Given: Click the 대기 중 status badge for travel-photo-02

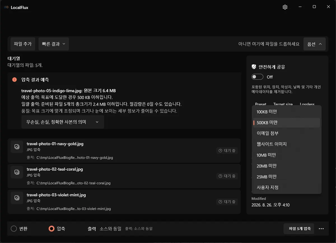Looking at the screenshot, I should pos(227,176).
